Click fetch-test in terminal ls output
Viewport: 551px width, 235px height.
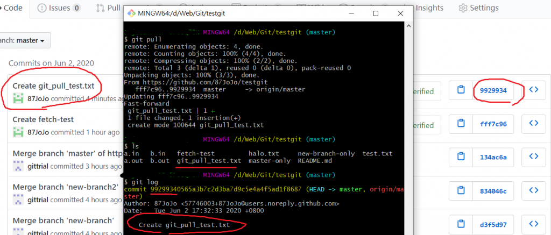click(195, 153)
